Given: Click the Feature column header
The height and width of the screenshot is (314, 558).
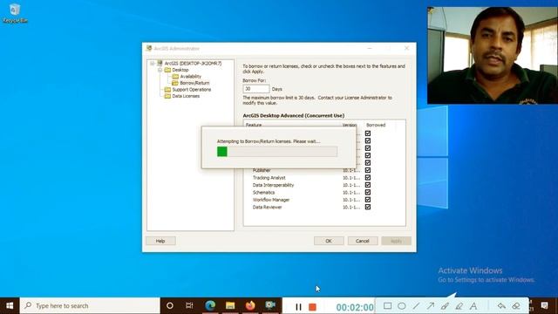Looking at the screenshot, I should click(254, 125).
